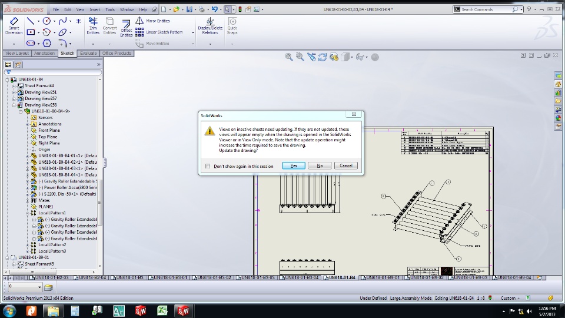Open the layer dropdown in bottom toolbar
The height and width of the screenshot is (318, 565).
39,287
